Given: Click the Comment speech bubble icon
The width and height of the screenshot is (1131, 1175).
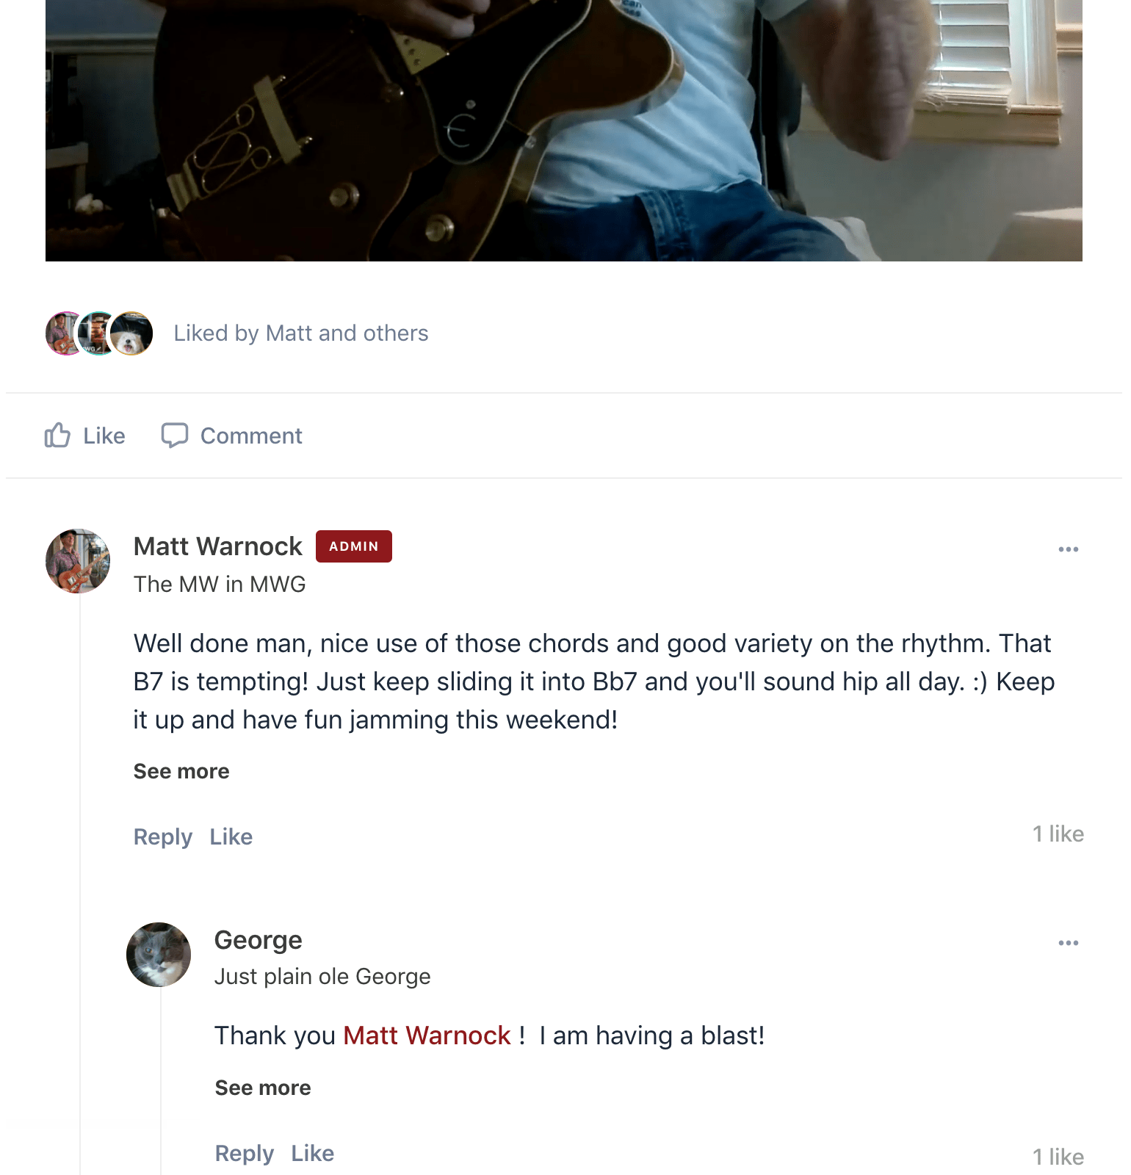Looking at the screenshot, I should tap(175, 435).
